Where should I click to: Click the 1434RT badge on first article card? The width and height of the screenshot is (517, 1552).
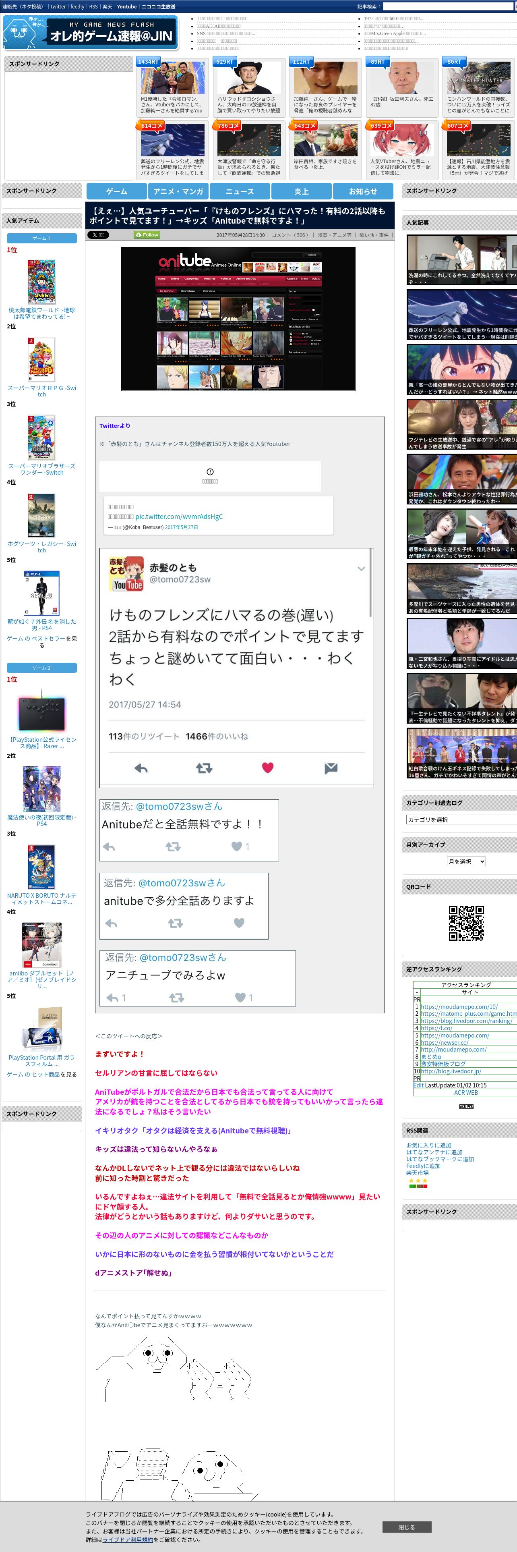tap(148, 62)
